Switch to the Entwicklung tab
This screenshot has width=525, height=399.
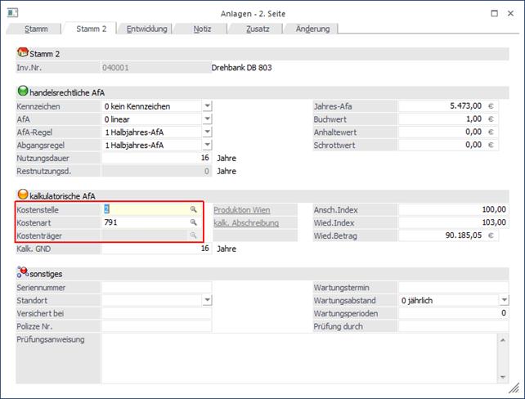tap(147, 29)
